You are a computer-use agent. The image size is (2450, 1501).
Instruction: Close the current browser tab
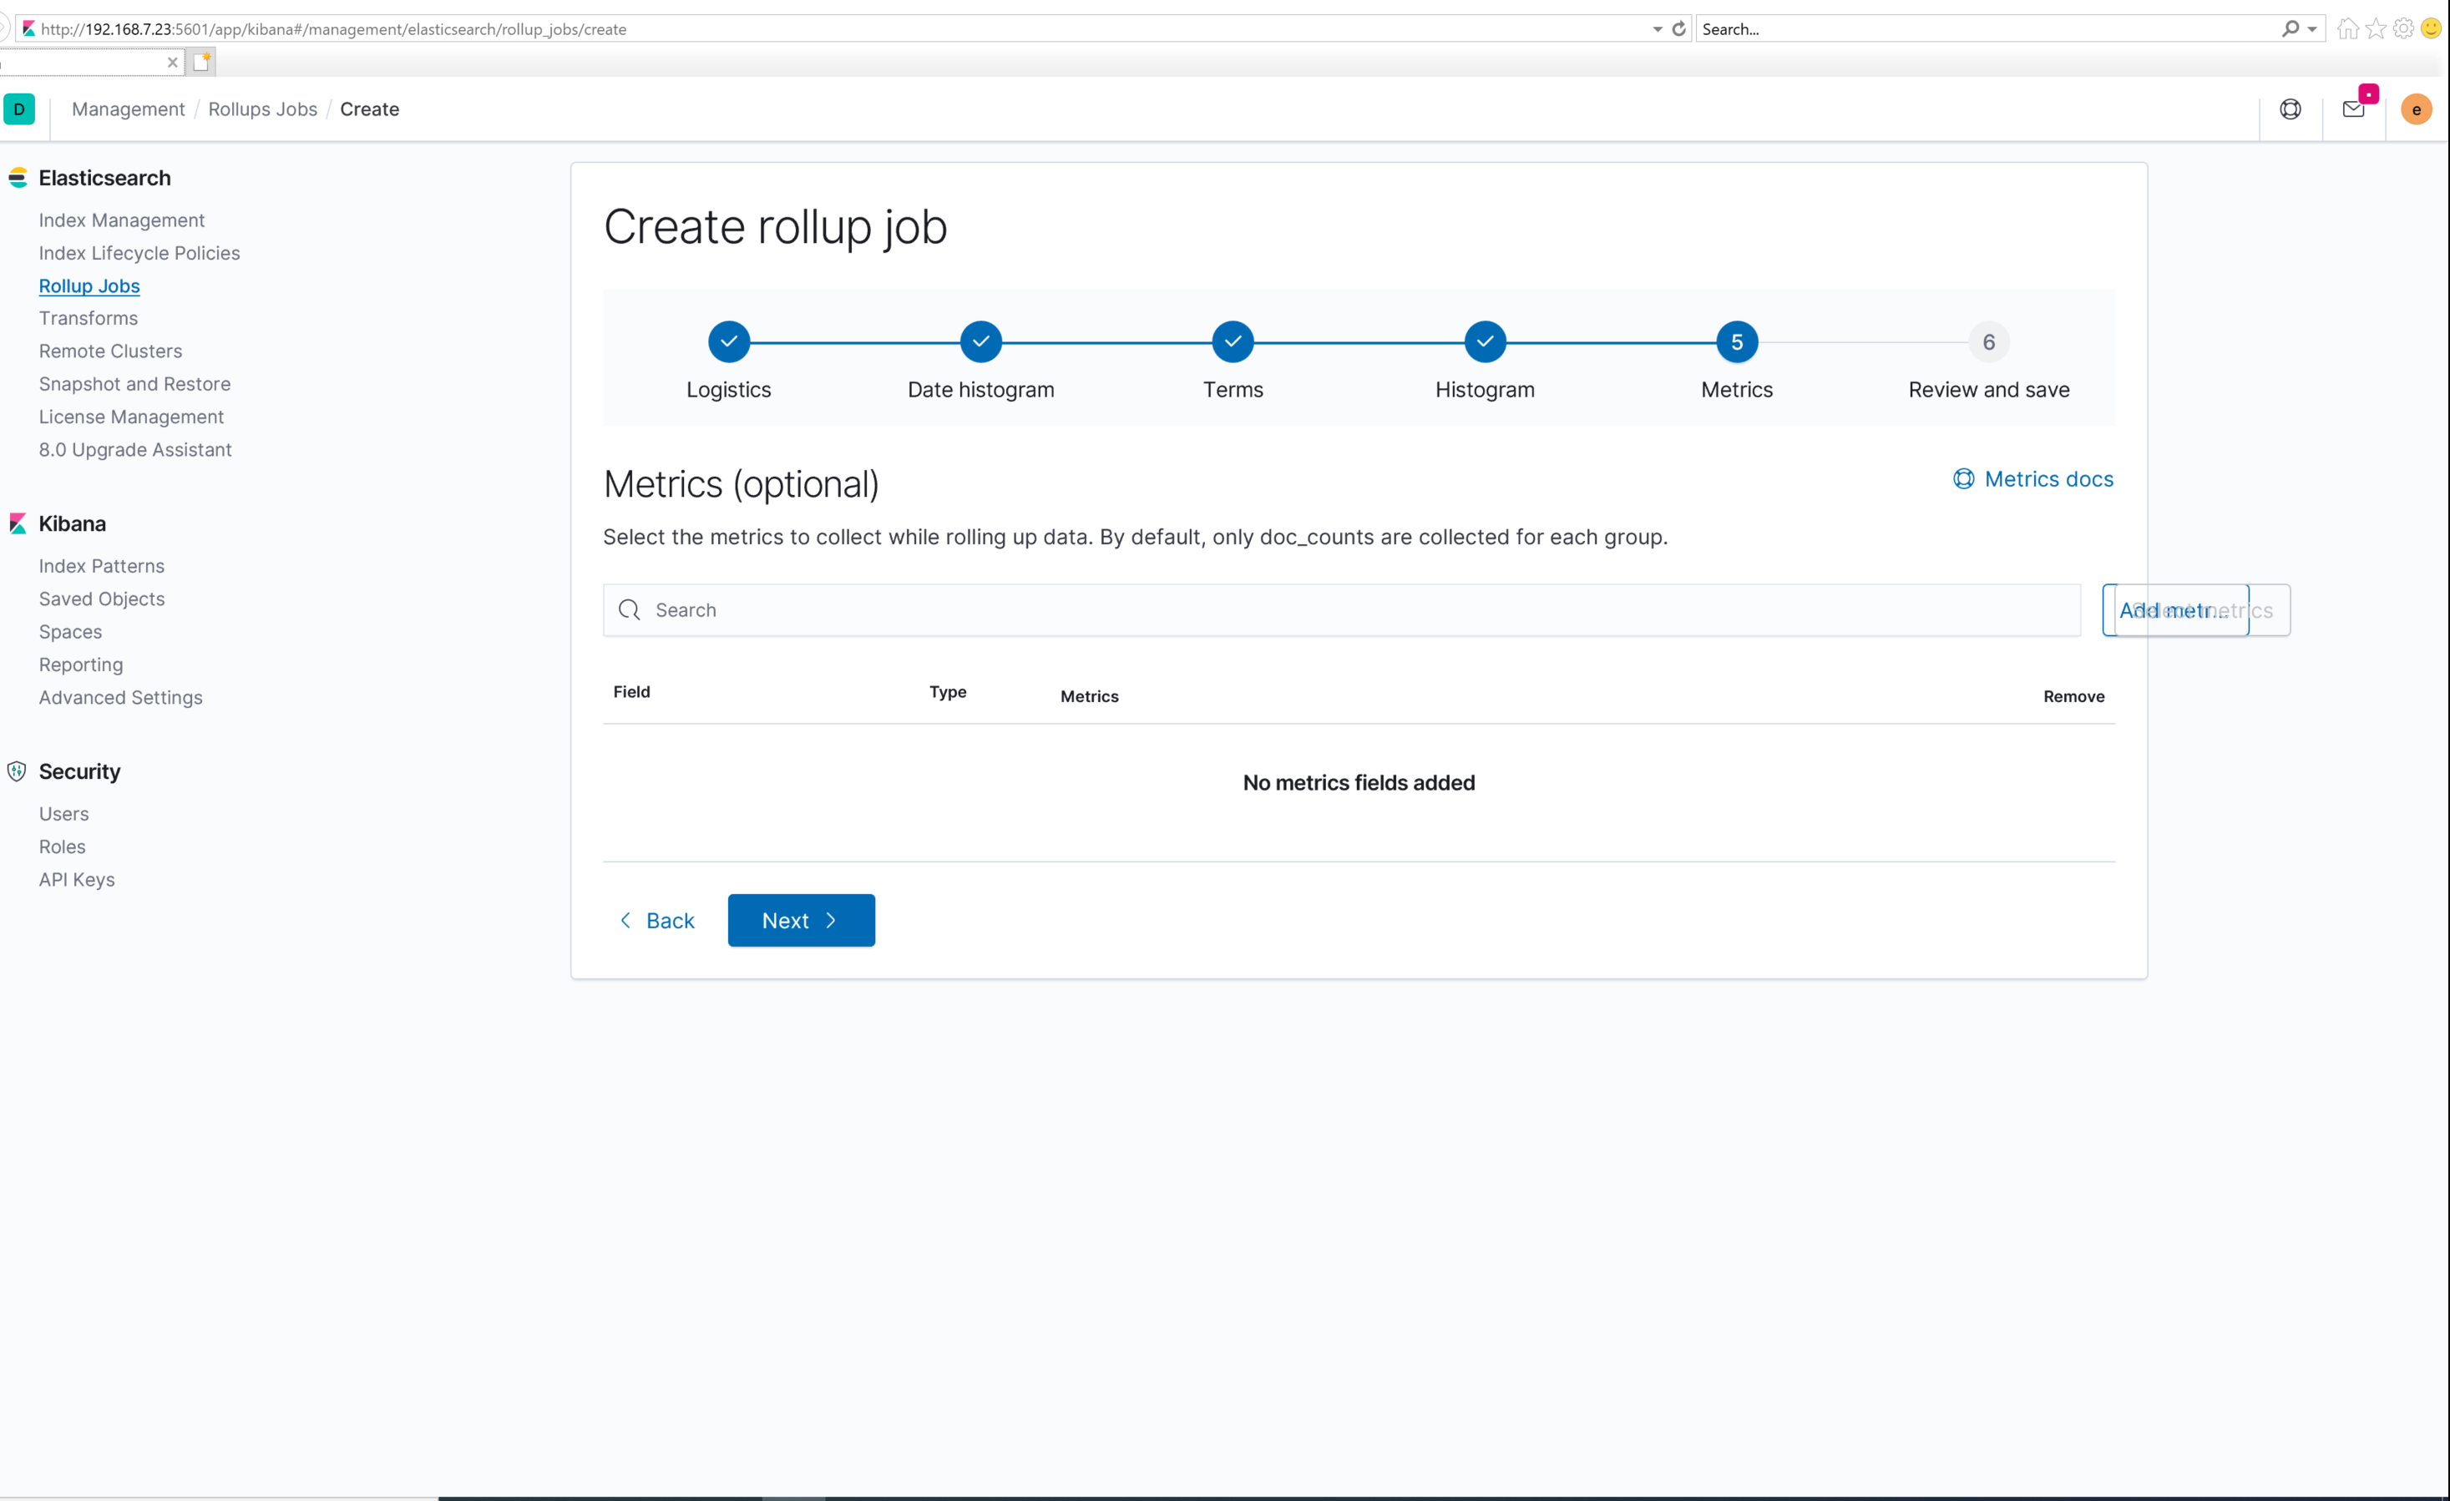click(173, 62)
